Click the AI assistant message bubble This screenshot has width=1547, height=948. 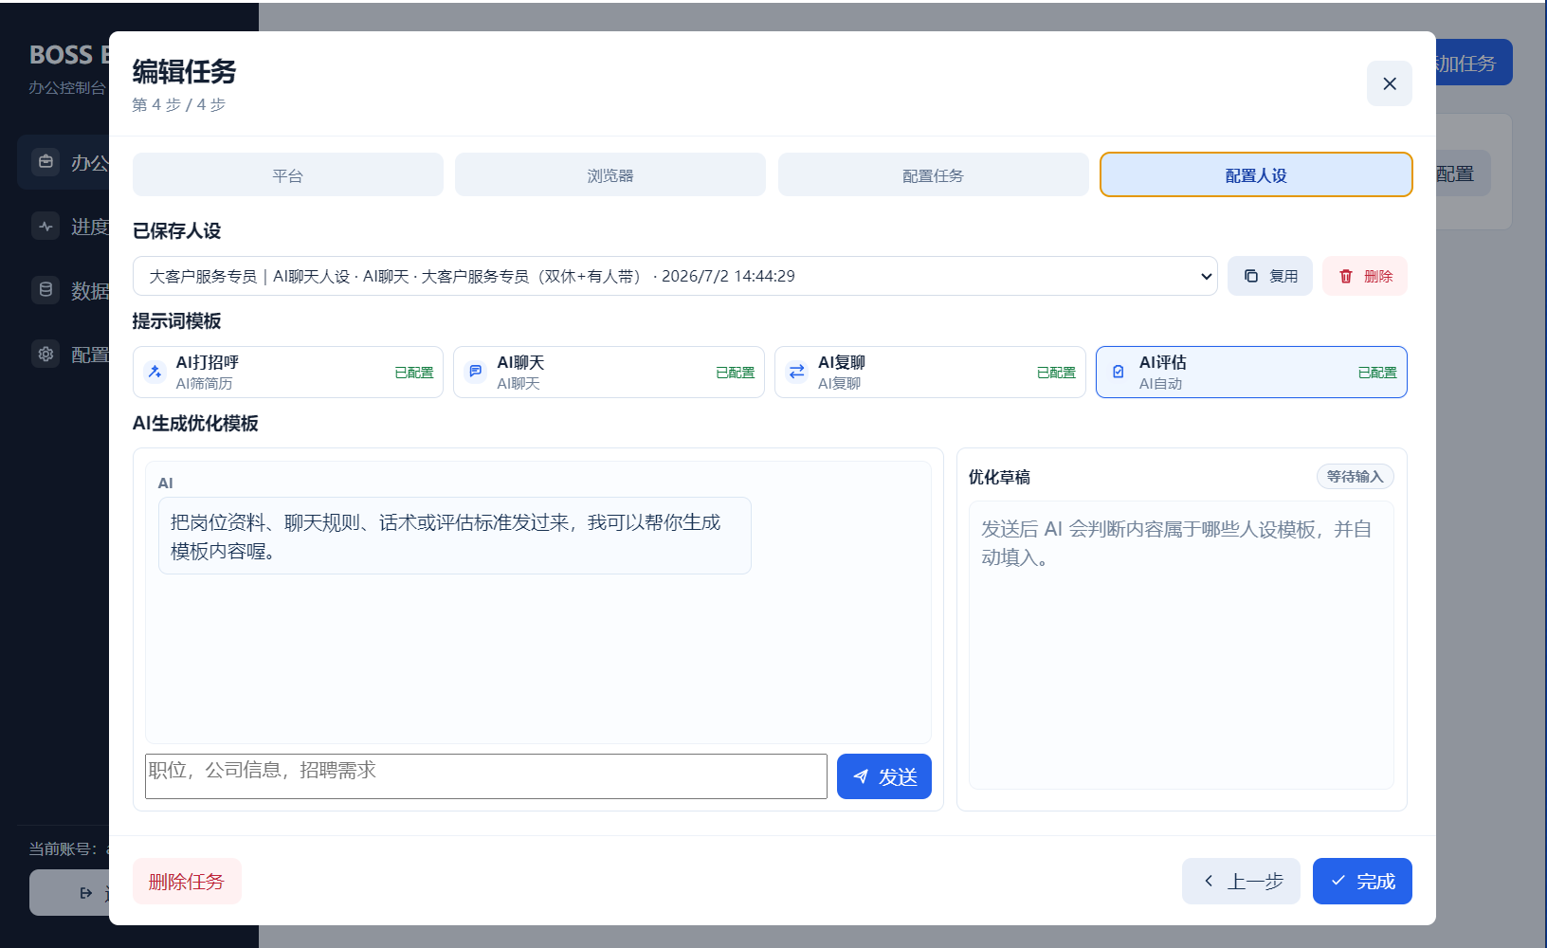[455, 536]
